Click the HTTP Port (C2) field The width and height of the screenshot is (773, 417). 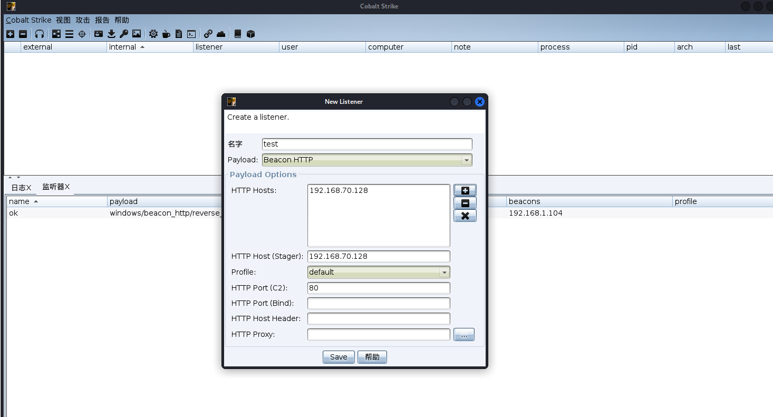click(x=379, y=288)
